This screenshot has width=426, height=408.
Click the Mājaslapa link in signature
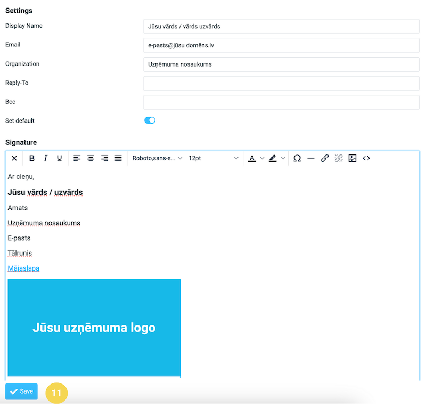23,268
